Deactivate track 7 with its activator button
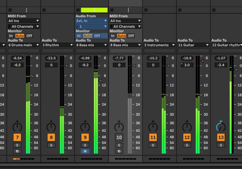The image size is (242, 169). tap(17, 137)
